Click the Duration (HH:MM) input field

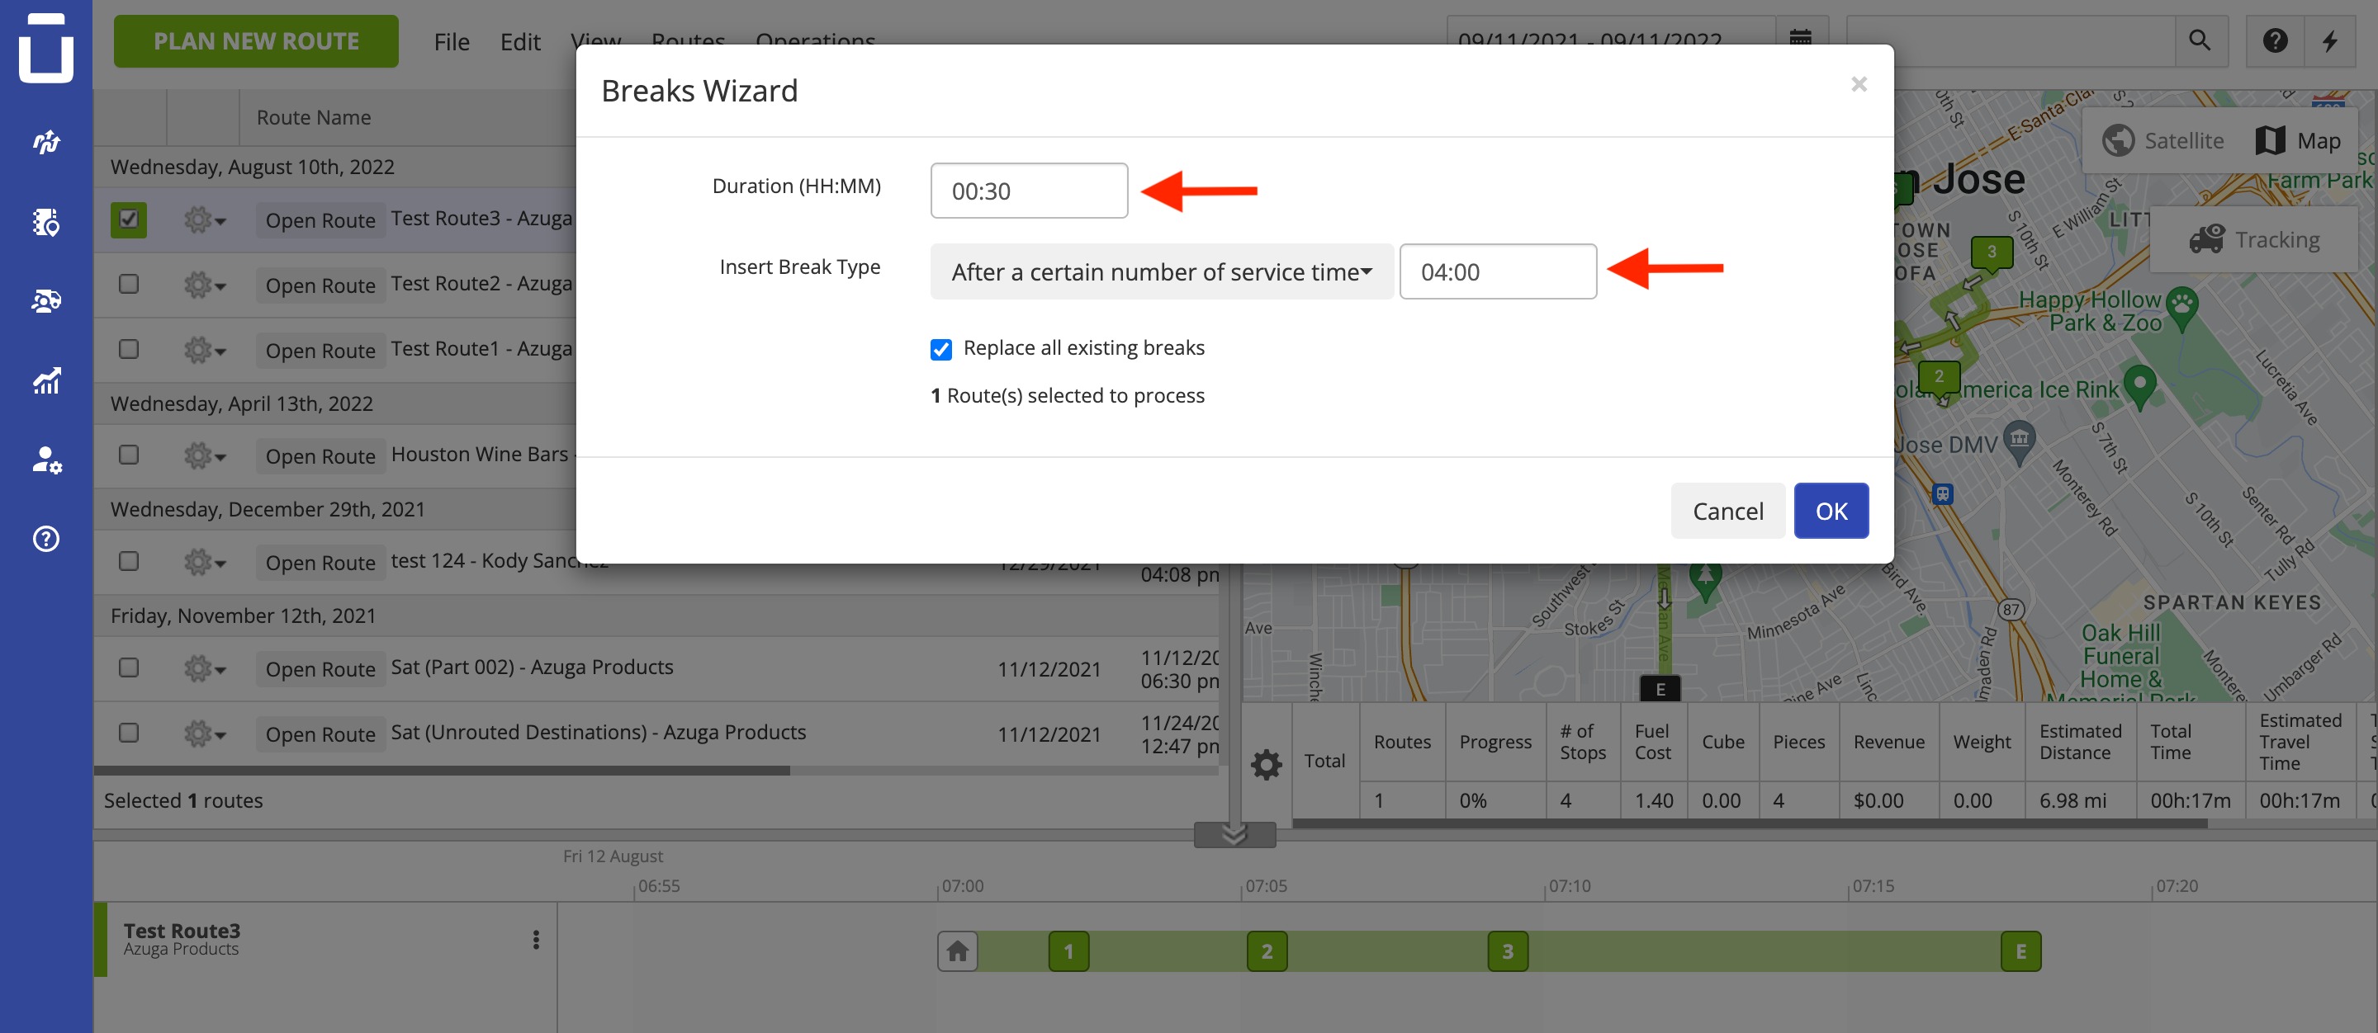(1028, 190)
